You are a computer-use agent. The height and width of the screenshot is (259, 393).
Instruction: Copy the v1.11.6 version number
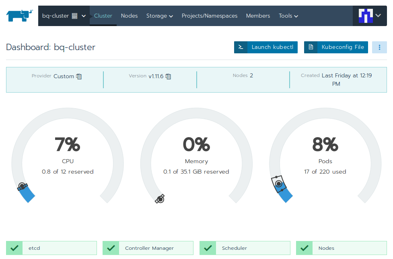pos(168,76)
